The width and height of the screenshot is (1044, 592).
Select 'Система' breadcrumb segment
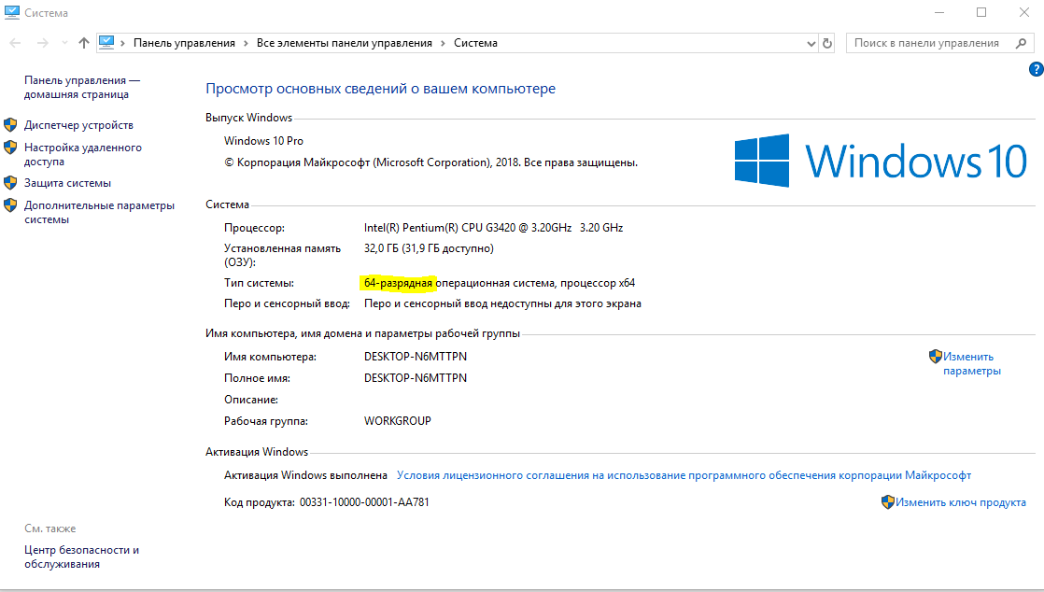[475, 43]
